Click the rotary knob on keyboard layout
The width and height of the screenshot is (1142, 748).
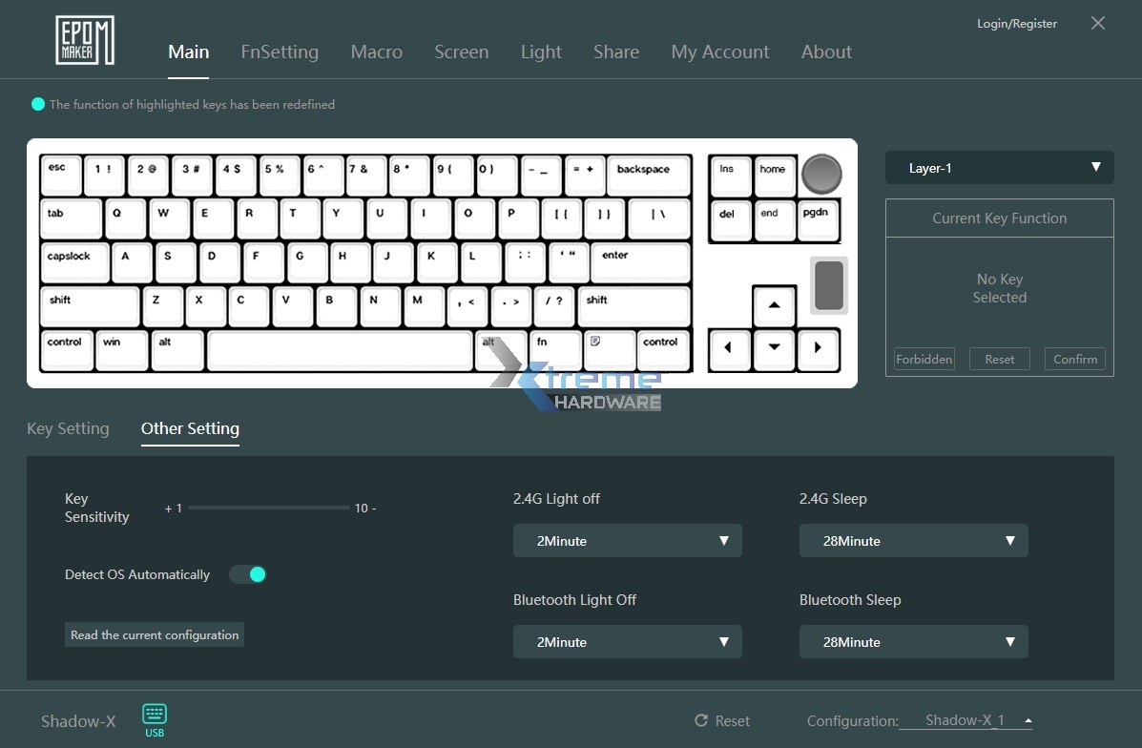pyautogui.click(x=821, y=174)
